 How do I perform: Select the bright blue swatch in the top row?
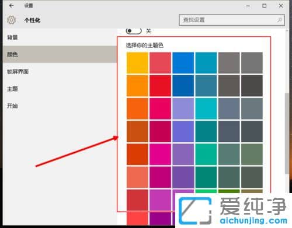click(183, 63)
